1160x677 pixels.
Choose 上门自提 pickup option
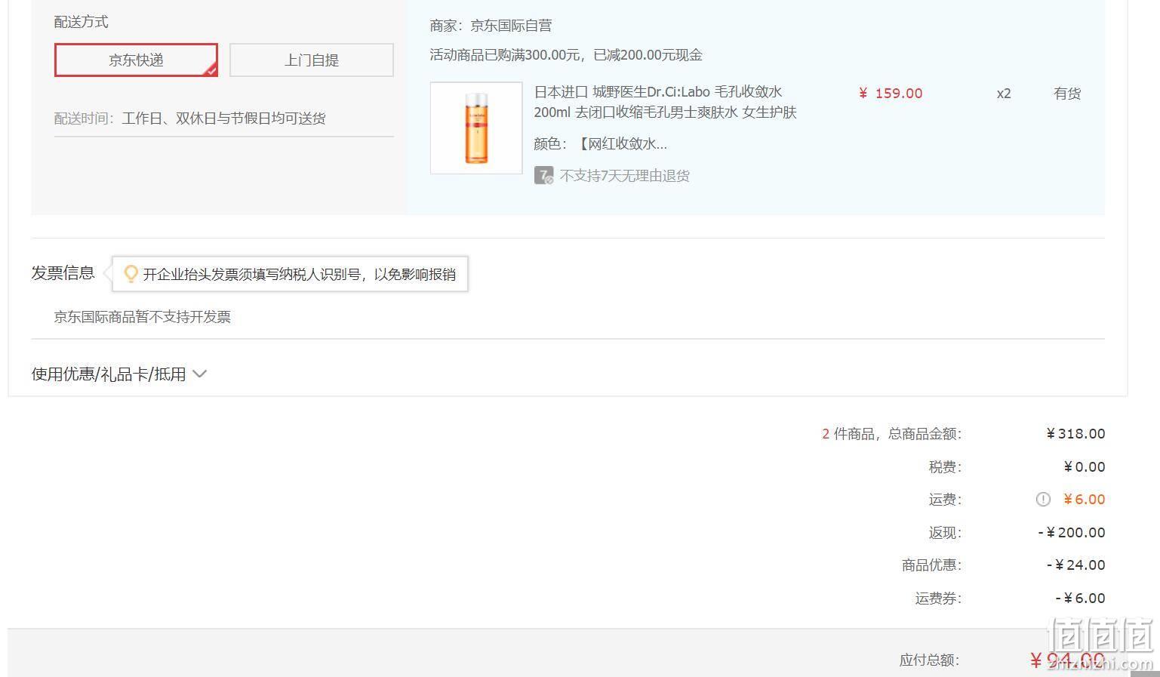tap(312, 60)
